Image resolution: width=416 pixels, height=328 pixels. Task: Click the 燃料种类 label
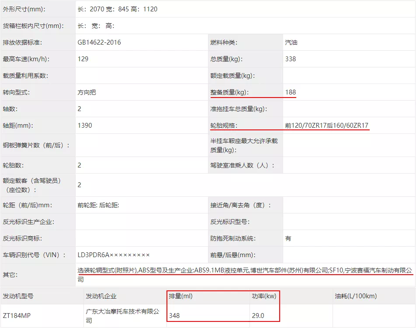[224, 42]
